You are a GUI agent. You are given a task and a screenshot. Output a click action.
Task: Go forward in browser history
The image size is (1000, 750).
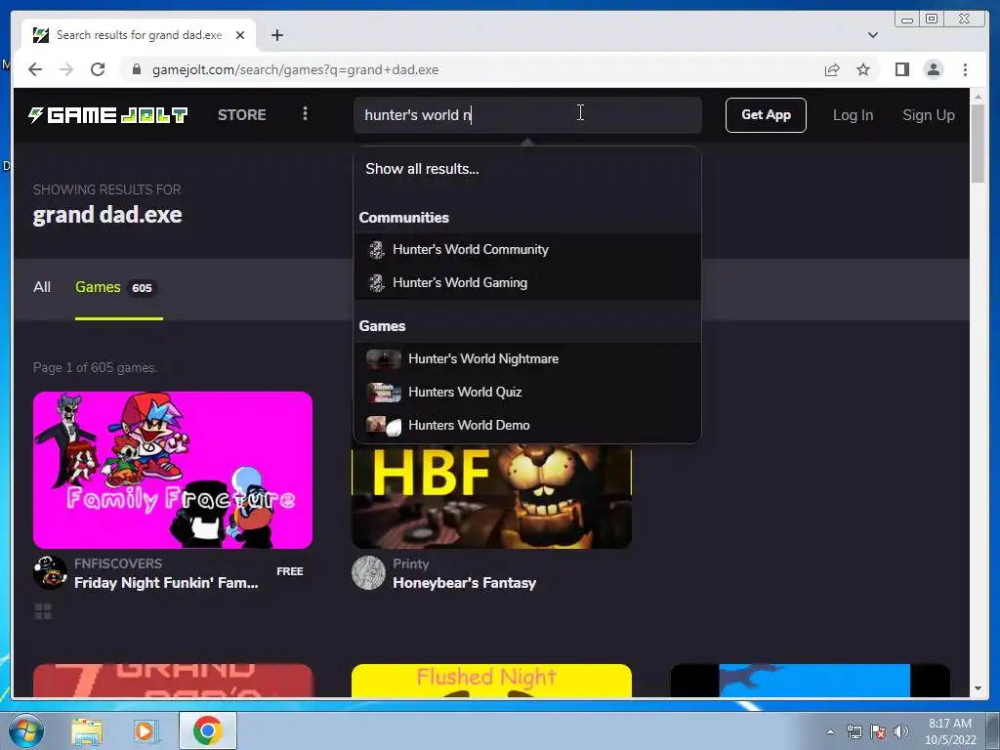[x=66, y=69]
